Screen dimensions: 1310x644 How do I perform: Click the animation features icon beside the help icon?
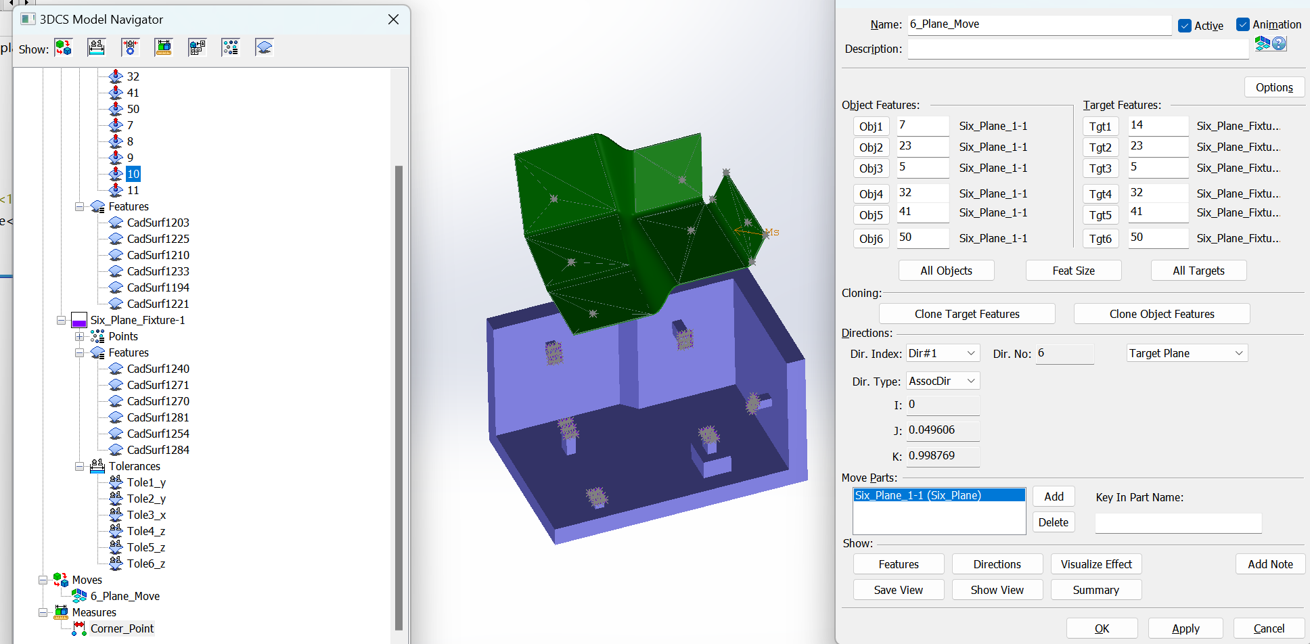pyautogui.click(x=1261, y=43)
